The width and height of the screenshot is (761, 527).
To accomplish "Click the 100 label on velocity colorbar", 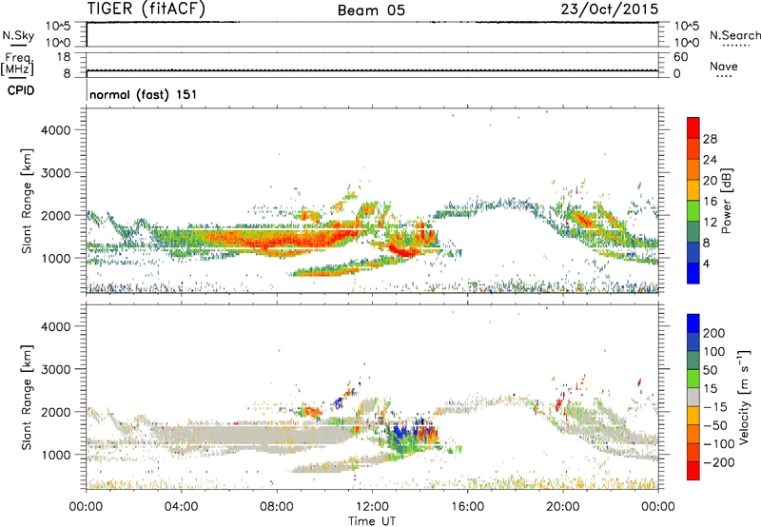I will click(714, 352).
